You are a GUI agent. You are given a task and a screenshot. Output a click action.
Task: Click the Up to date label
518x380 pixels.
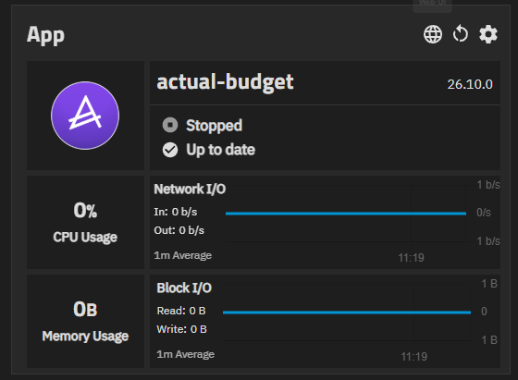click(220, 150)
